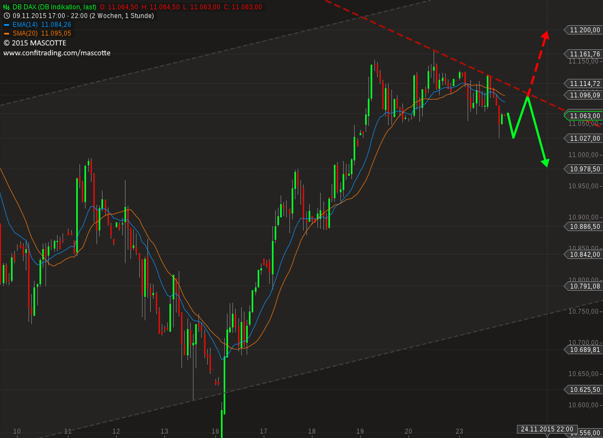This screenshot has height=438, width=603.
Task: Click the SMA(20) indicator label
Action: click(25, 33)
